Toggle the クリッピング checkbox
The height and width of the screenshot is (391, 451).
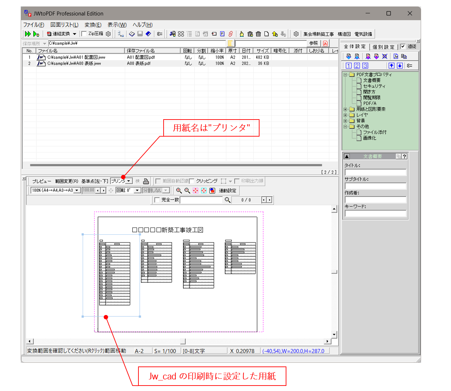pyautogui.click(x=192, y=181)
